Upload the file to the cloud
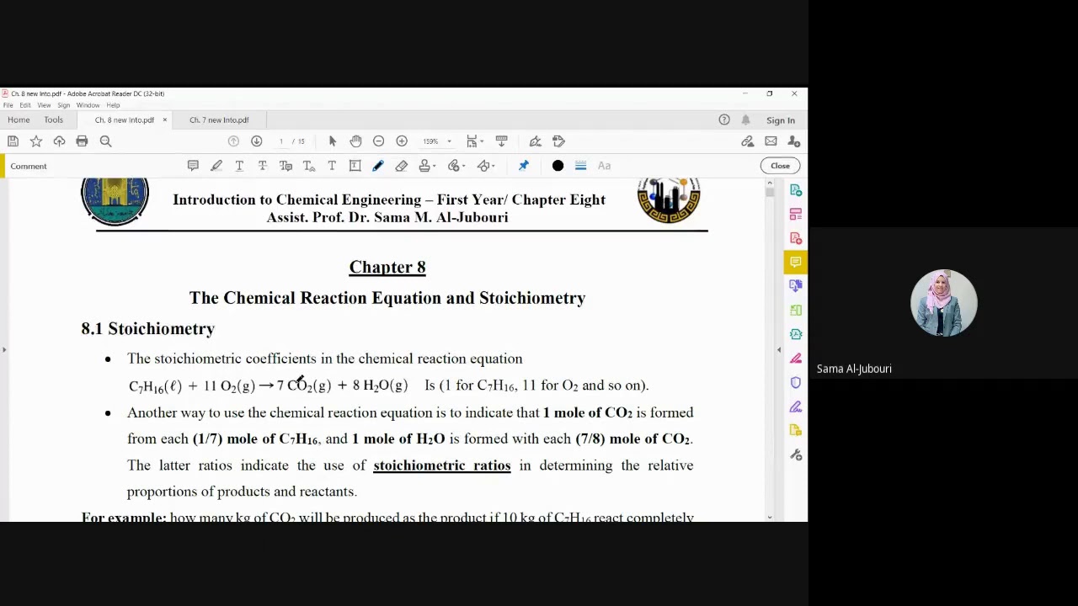This screenshot has height=606, width=1078. (59, 141)
